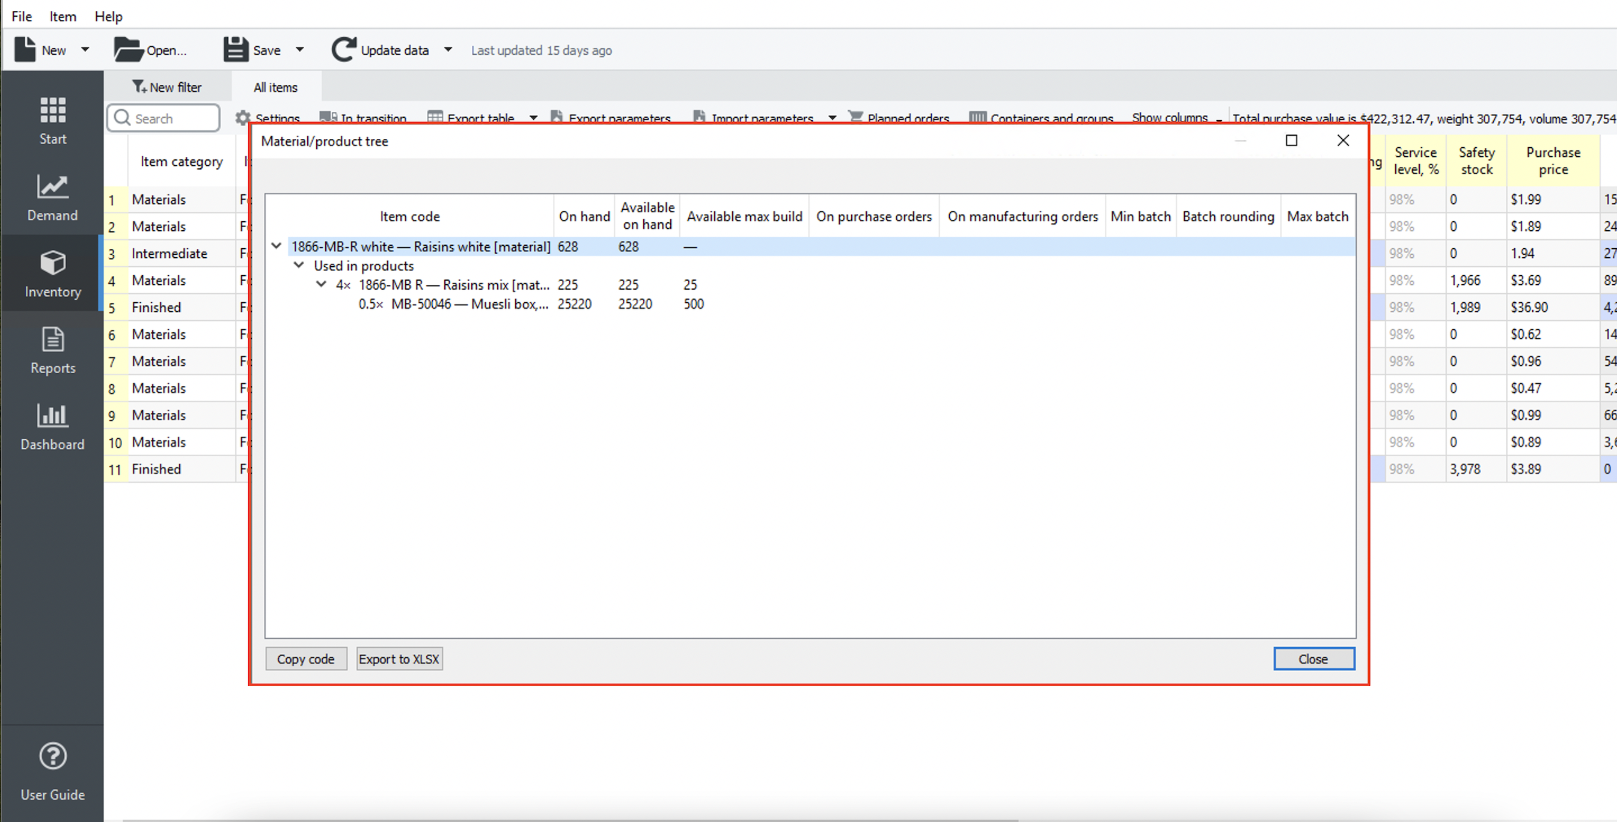The width and height of the screenshot is (1617, 822).
Task: Open the User Guide help icon
Action: [x=53, y=756]
